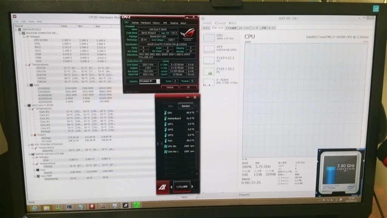This screenshot has height=218, width=387.
Task: Open the オプション(O) menu in Task Manager
Action: (x=220, y=23)
